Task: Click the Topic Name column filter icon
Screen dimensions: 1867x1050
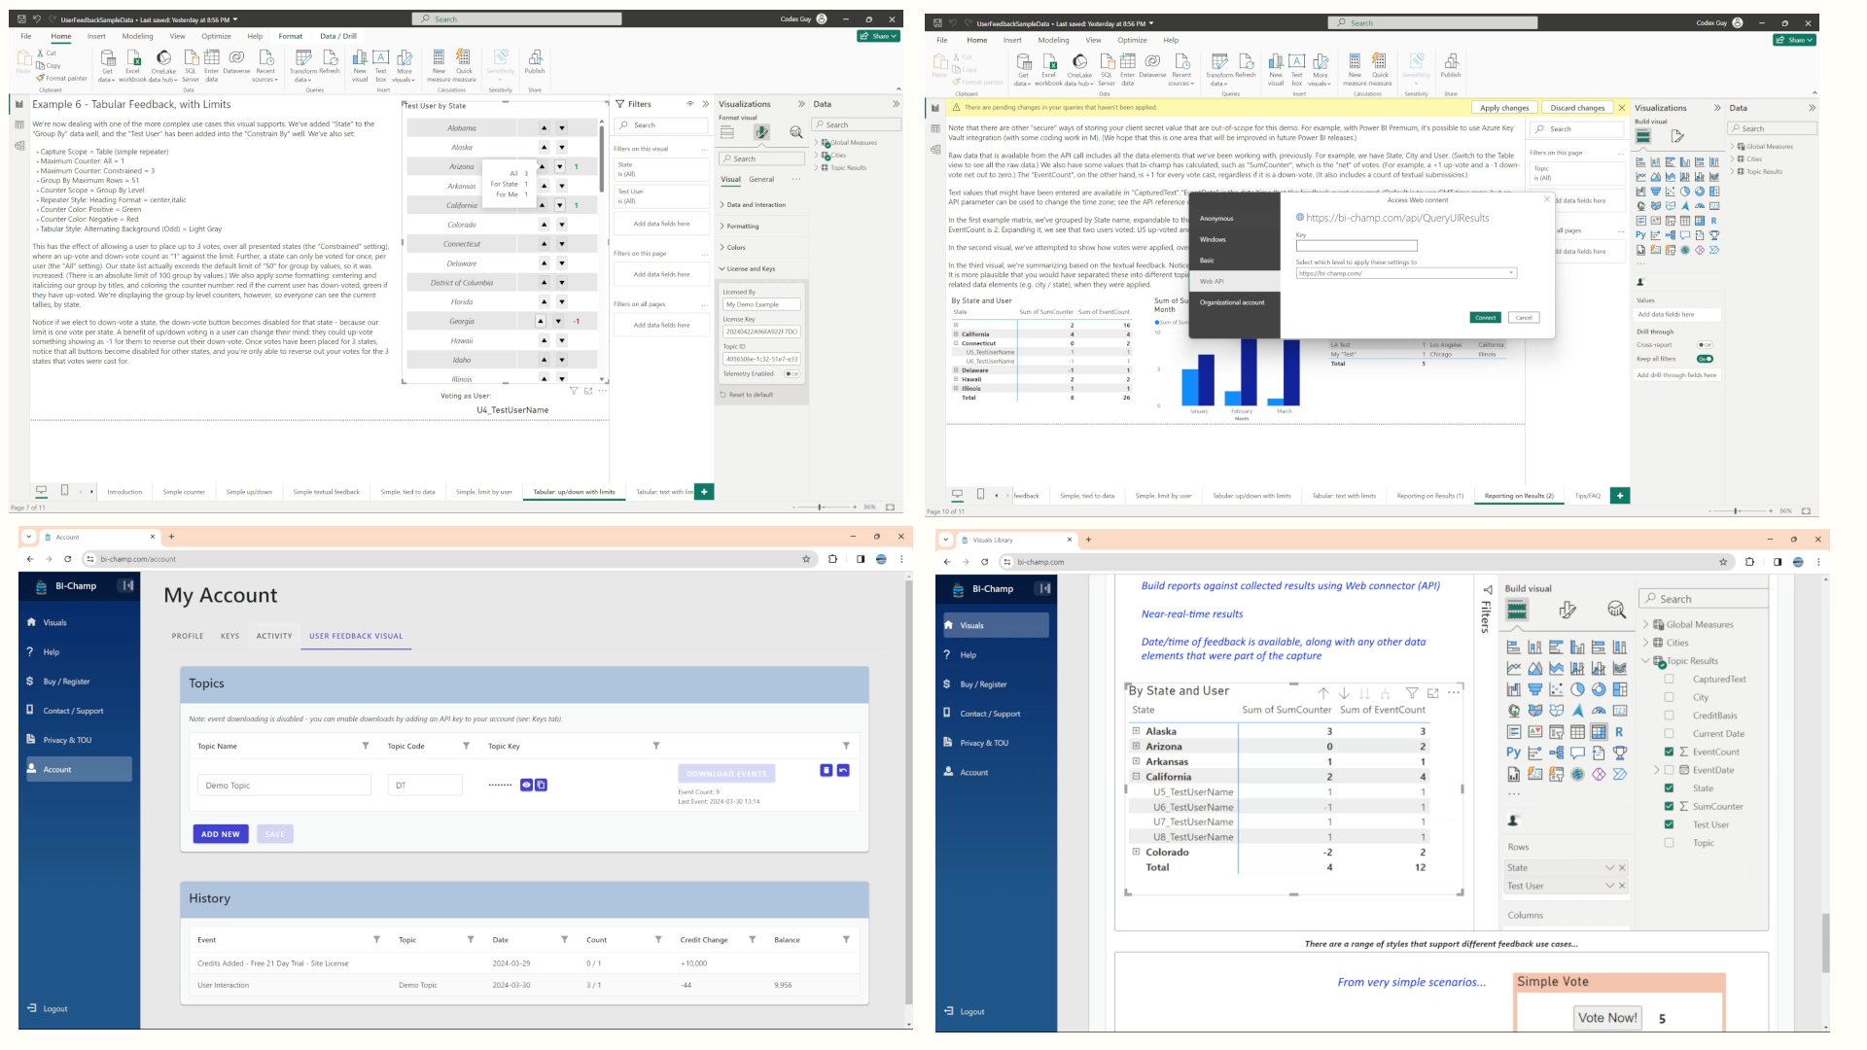Action: [366, 746]
